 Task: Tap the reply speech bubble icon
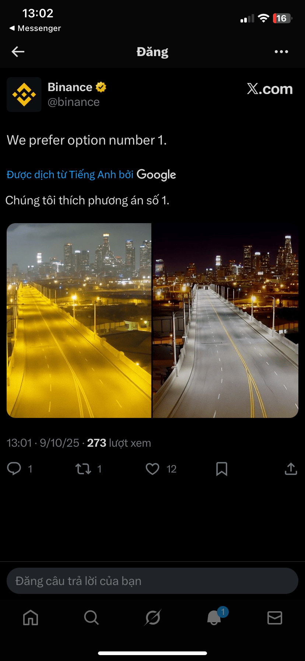pos(14,468)
